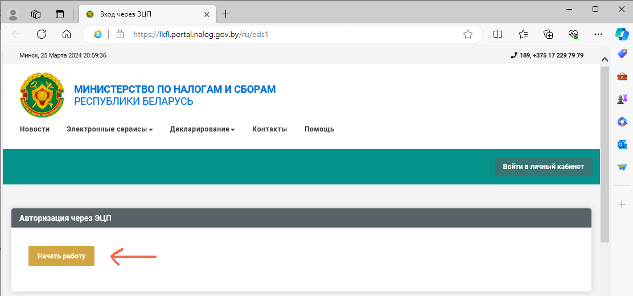633x296 pixels.
Task: Open the favorites list icon
Action: click(x=523, y=34)
